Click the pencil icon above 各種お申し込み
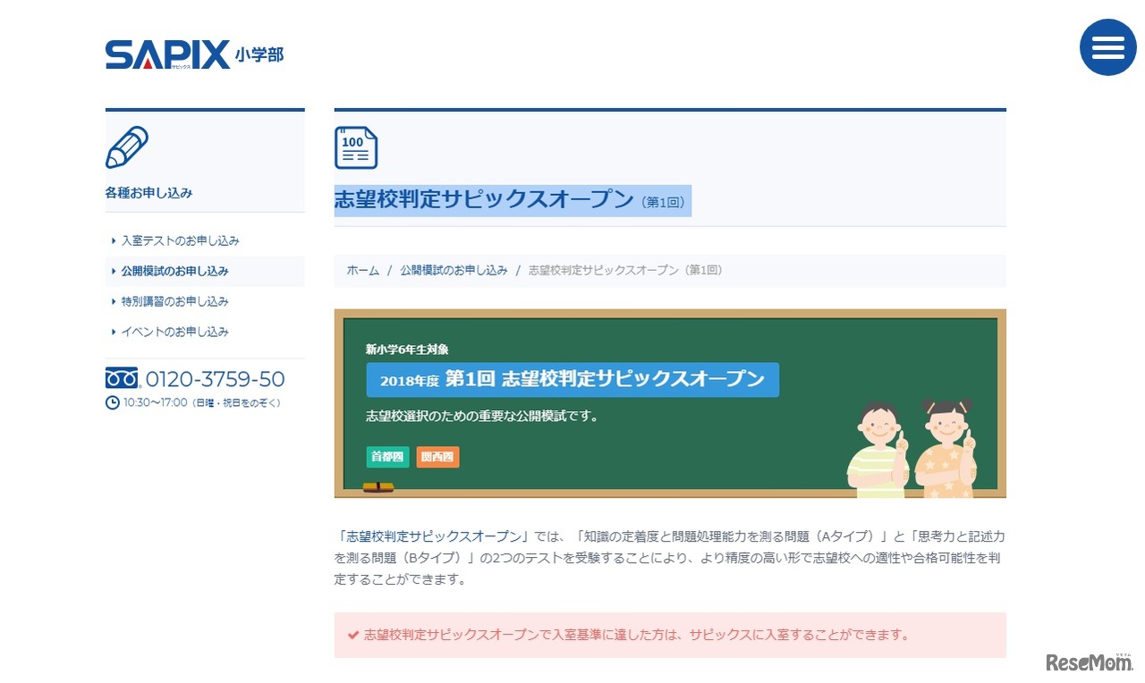Viewport: 1145px width, 683px height. [127, 148]
